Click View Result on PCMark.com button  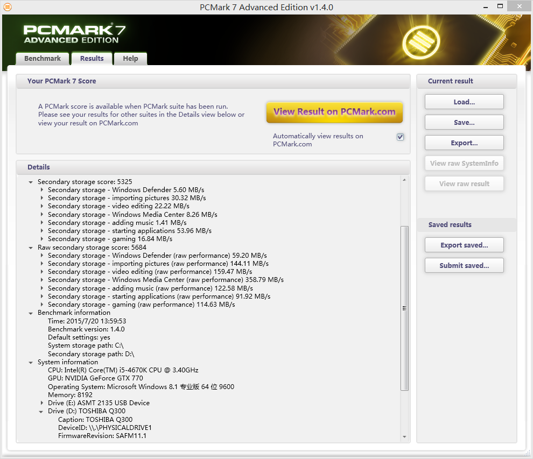[x=334, y=112]
